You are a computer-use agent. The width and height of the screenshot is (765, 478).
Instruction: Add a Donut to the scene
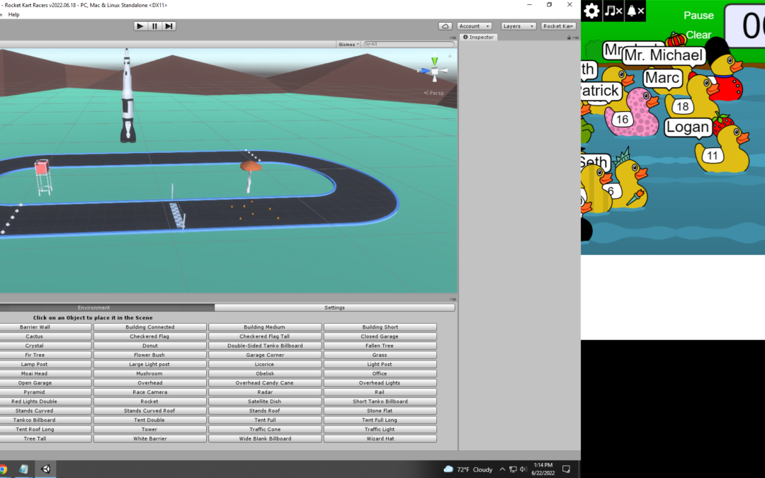pyautogui.click(x=149, y=346)
